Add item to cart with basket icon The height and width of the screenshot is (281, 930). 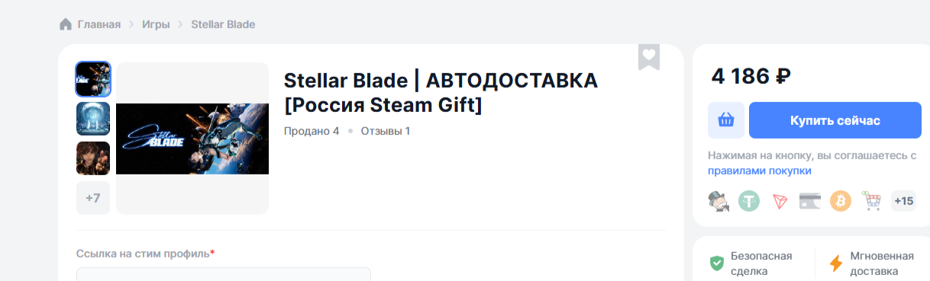coord(725,120)
